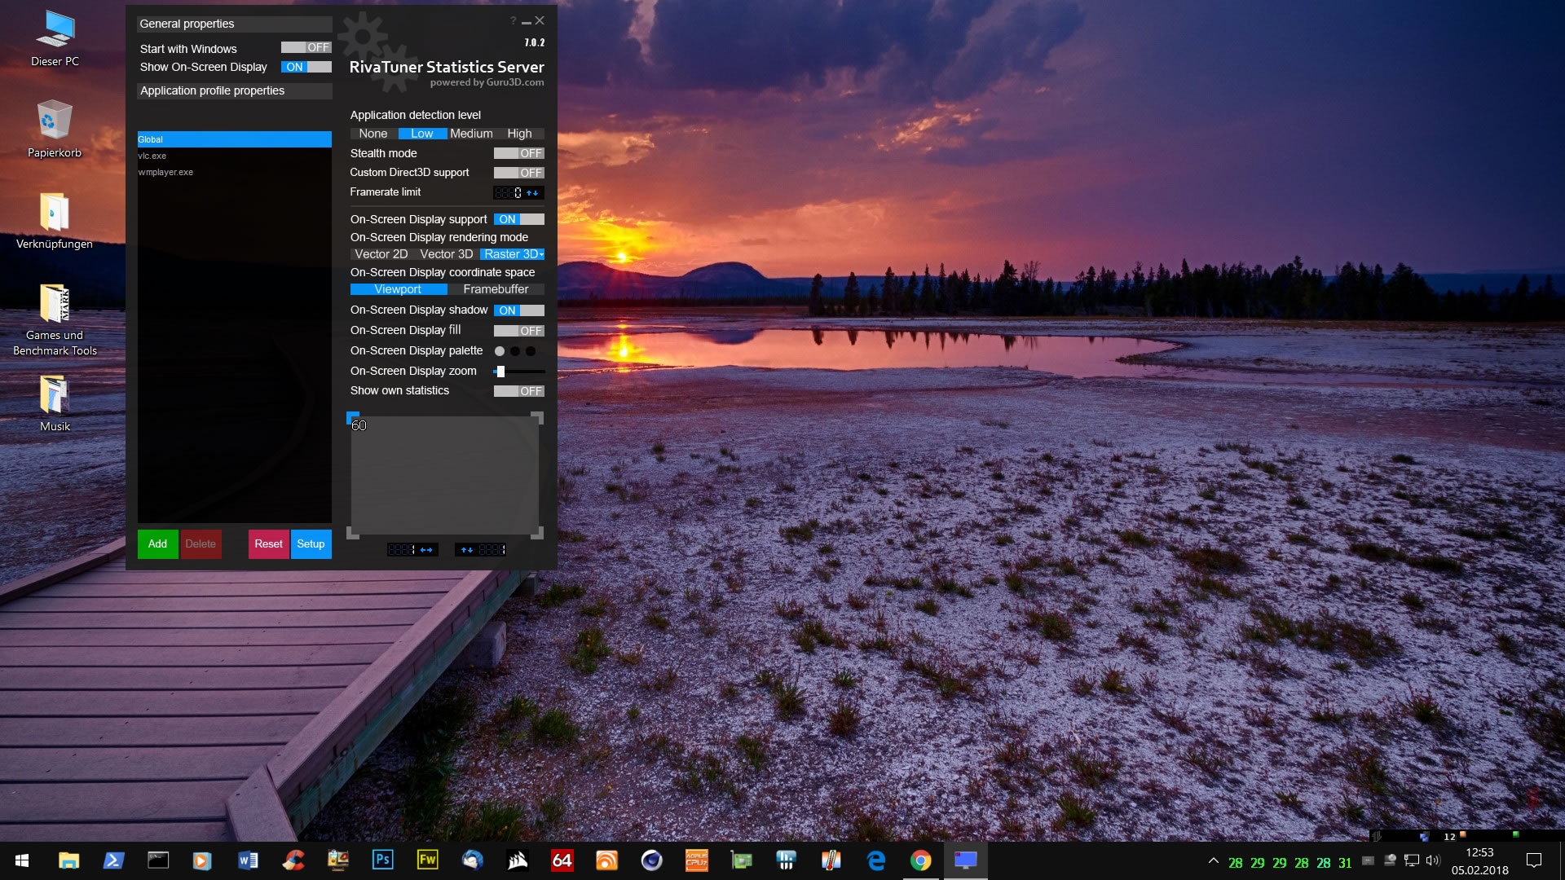The height and width of the screenshot is (880, 1565).
Task: Open AIDA64 from the taskbar
Action: click(562, 860)
